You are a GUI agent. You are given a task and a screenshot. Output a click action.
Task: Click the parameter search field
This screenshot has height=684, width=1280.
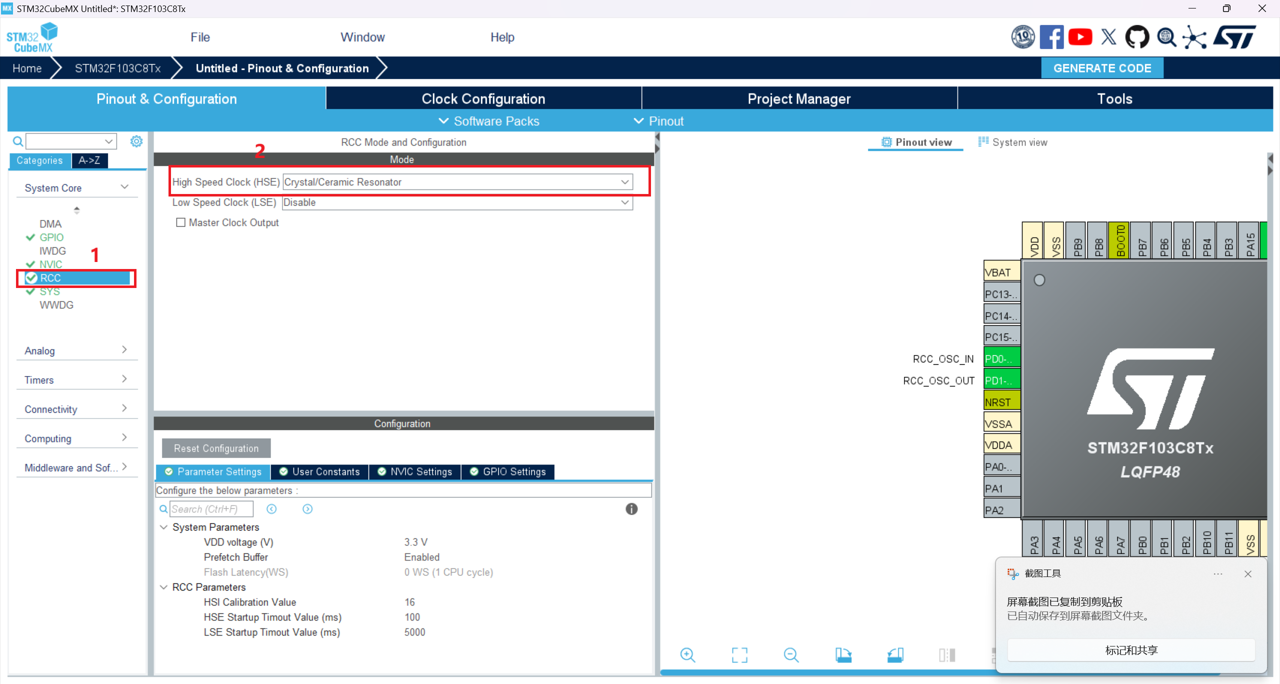211,509
